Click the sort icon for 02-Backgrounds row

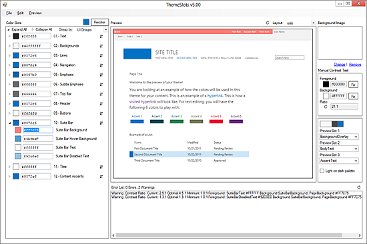(101, 46)
